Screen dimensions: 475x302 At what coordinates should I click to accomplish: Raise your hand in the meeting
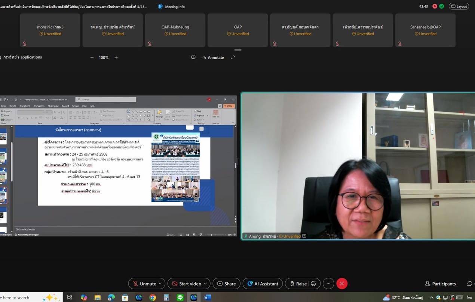(x=298, y=284)
